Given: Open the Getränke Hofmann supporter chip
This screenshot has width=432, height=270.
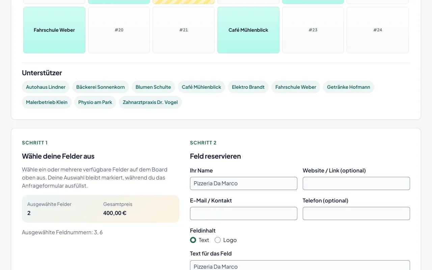Looking at the screenshot, I should (x=349, y=87).
